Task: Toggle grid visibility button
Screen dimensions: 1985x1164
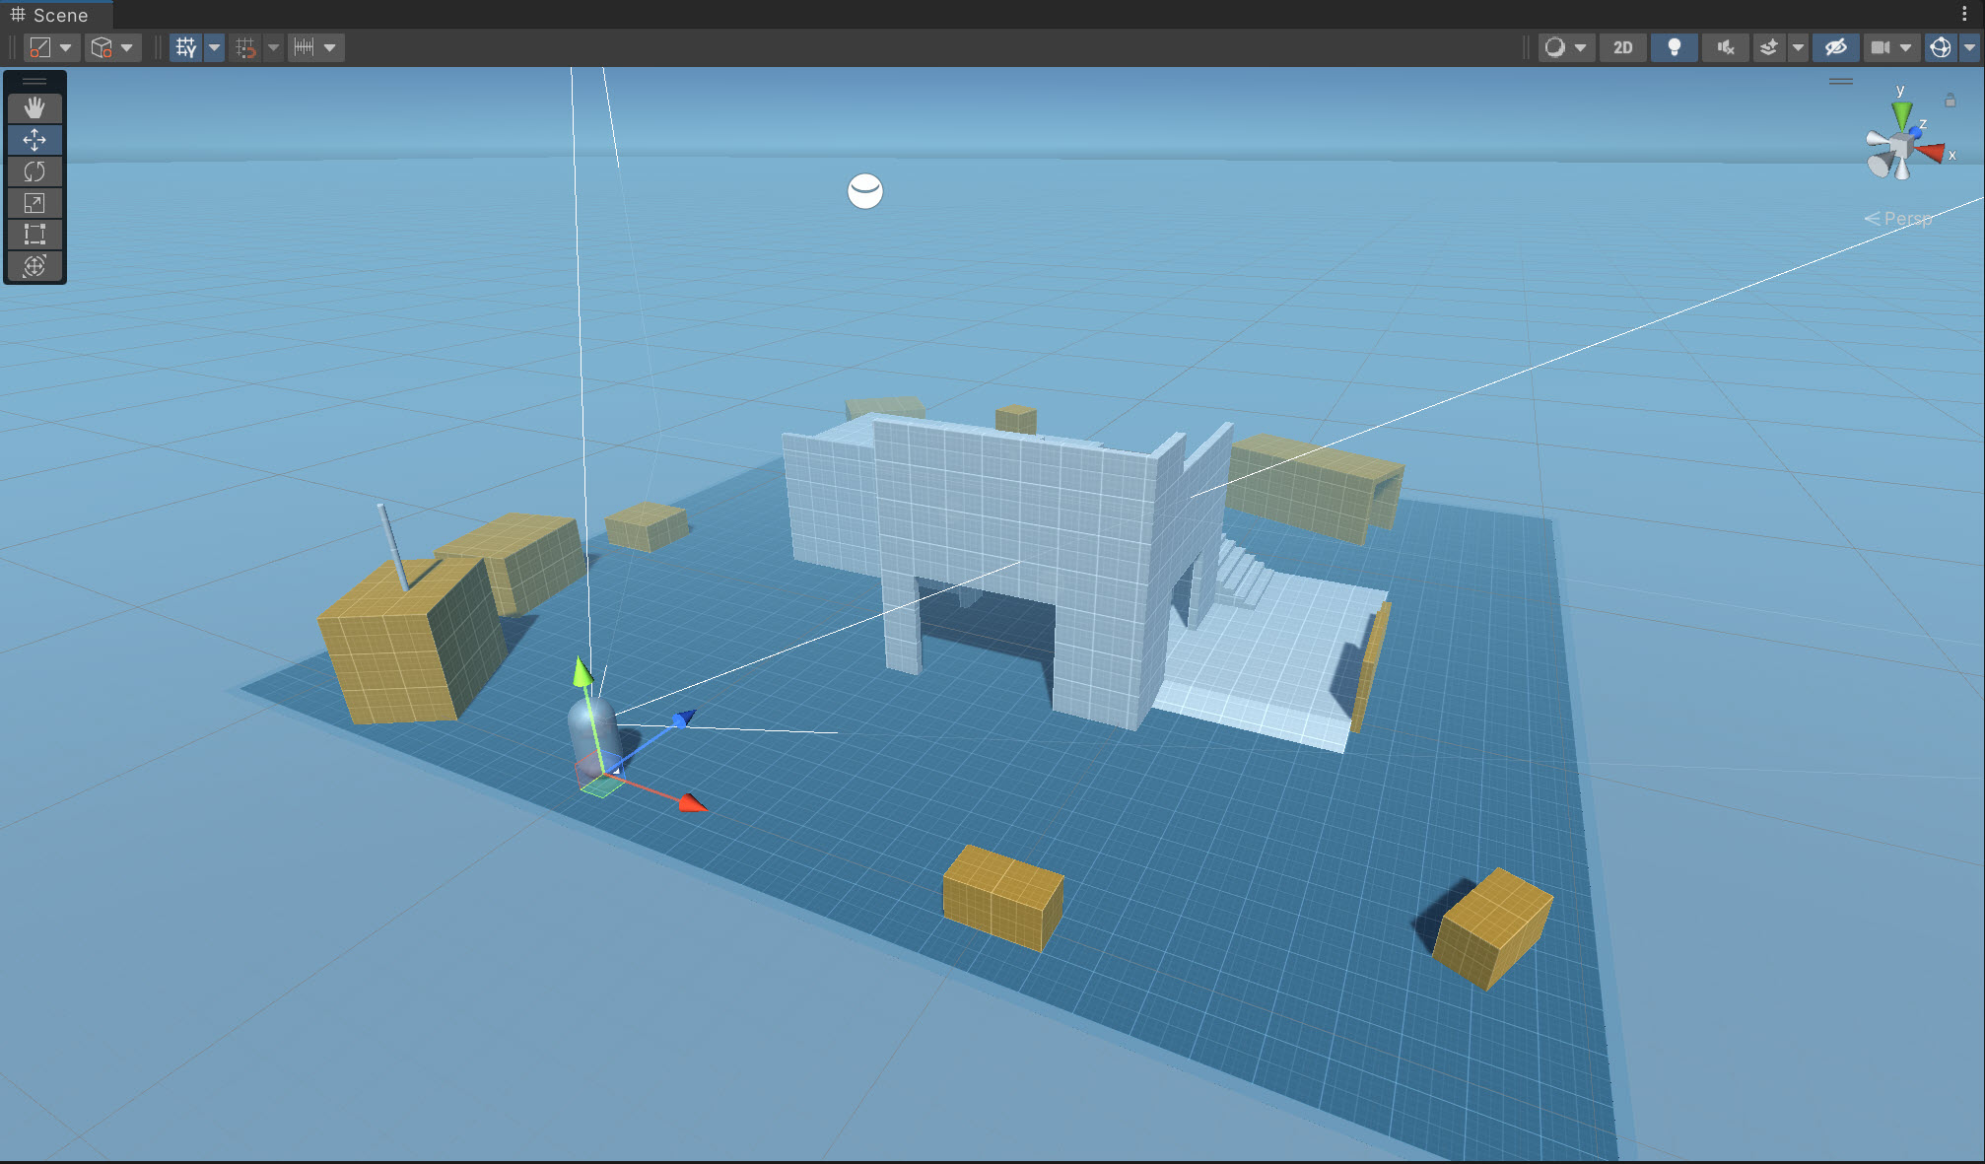Action: [x=185, y=47]
